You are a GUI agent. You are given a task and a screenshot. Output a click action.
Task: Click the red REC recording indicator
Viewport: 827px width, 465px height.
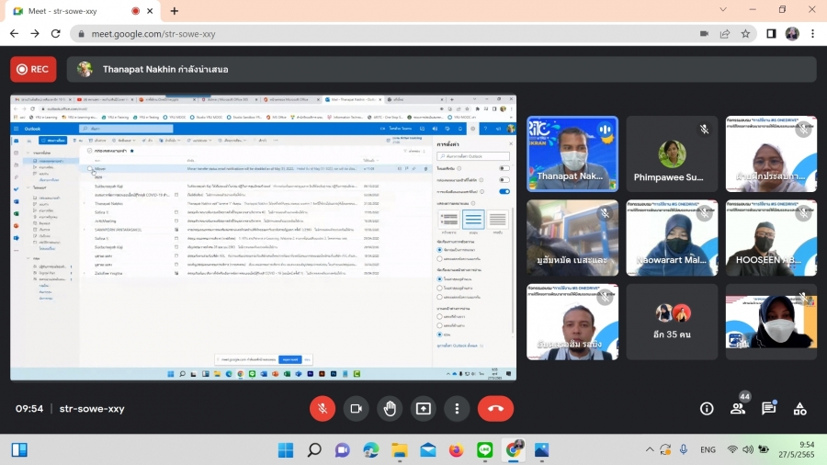tap(33, 69)
